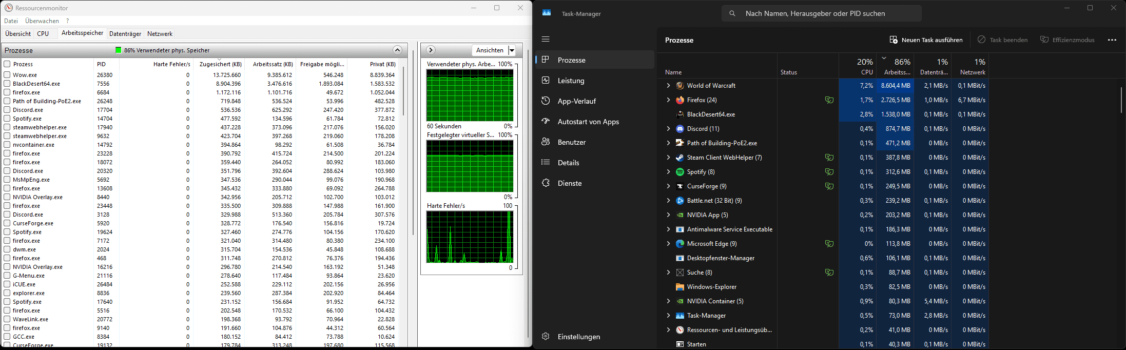Click the Discord process icon
The width and height of the screenshot is (1126, 350).
pyautogui.click(x=680, y=129)
